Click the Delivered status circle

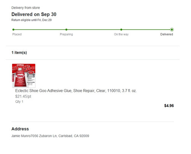(x=172, y=30)
